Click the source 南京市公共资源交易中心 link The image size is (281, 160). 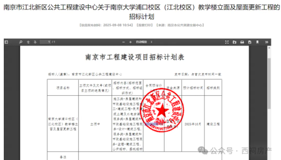pos(180,25)
